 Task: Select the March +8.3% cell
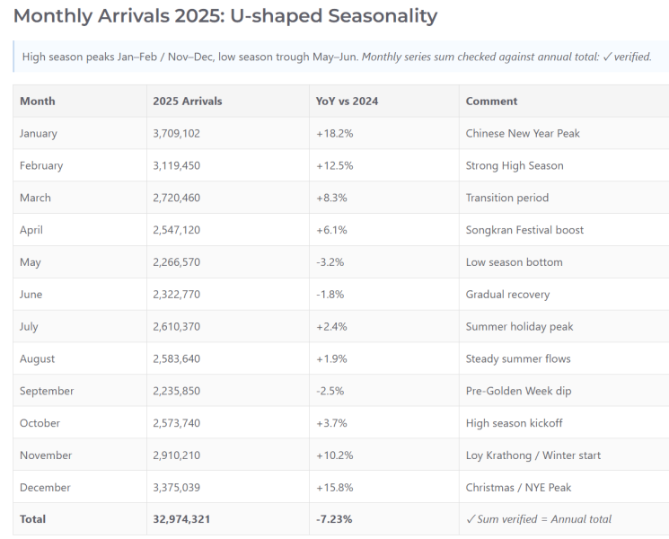tap(384, 198)
